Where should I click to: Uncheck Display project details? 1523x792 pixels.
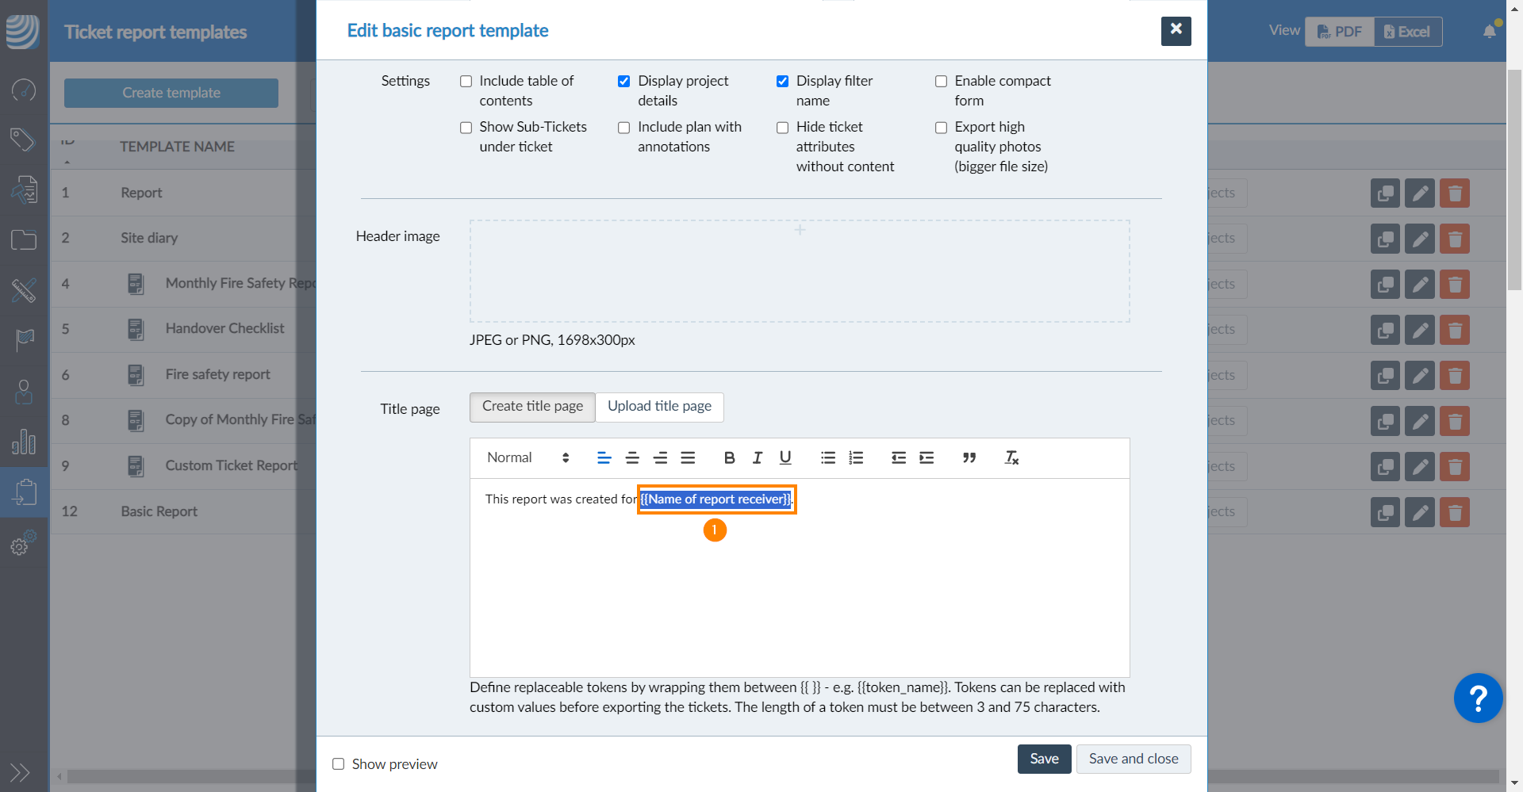point(624,82)
